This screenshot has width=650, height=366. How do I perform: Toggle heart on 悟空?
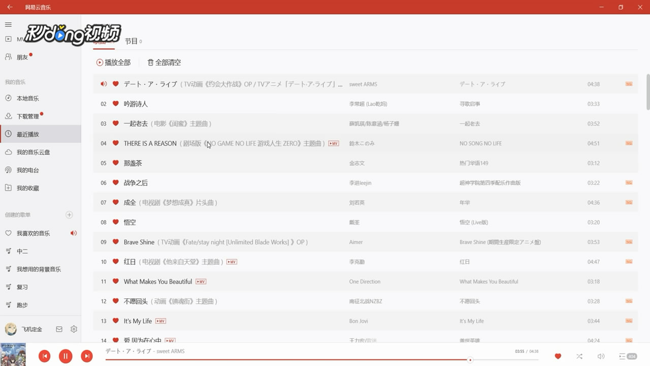tap(116, 222)
